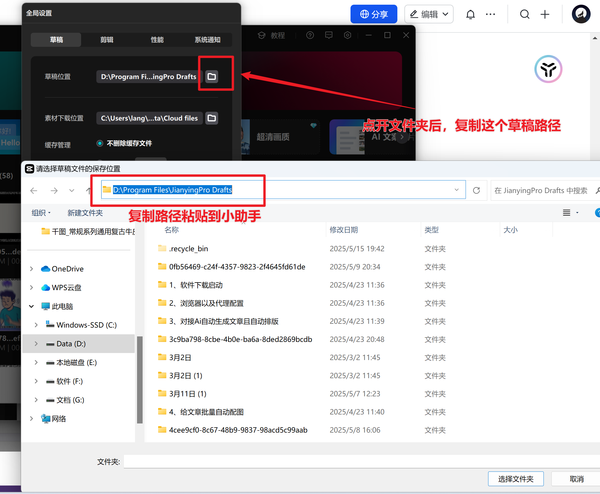Go up one folder level
This screenshot has width=600, height=494.
point(88,191)
